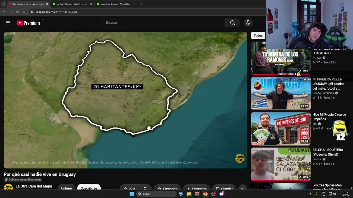Screen dimensions: 353x198
Task: Switch to the gastilo1 Stream tab
Action: click(x=72, y=4)
